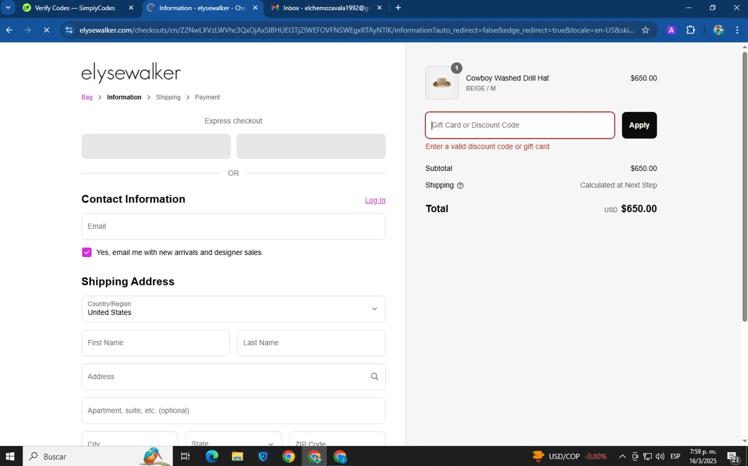Click the Cowboy Washed Drill Hat name
The image size is (748, 466).
point(507,78)
